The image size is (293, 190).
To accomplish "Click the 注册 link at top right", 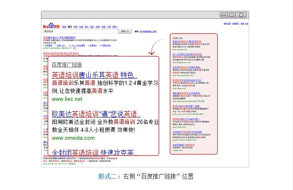I will pyautogui.click(x=247, y=24).
